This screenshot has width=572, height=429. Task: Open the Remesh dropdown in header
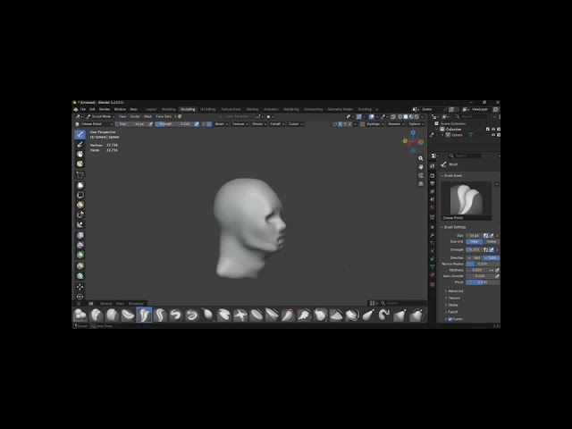(395, 124)
